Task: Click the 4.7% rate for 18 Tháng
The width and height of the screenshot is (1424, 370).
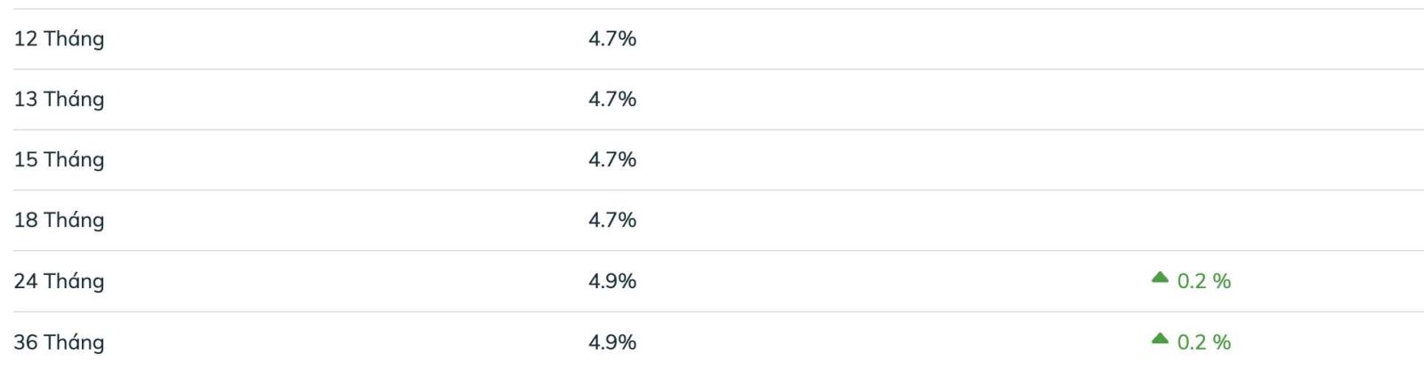Action: [612, 221]
